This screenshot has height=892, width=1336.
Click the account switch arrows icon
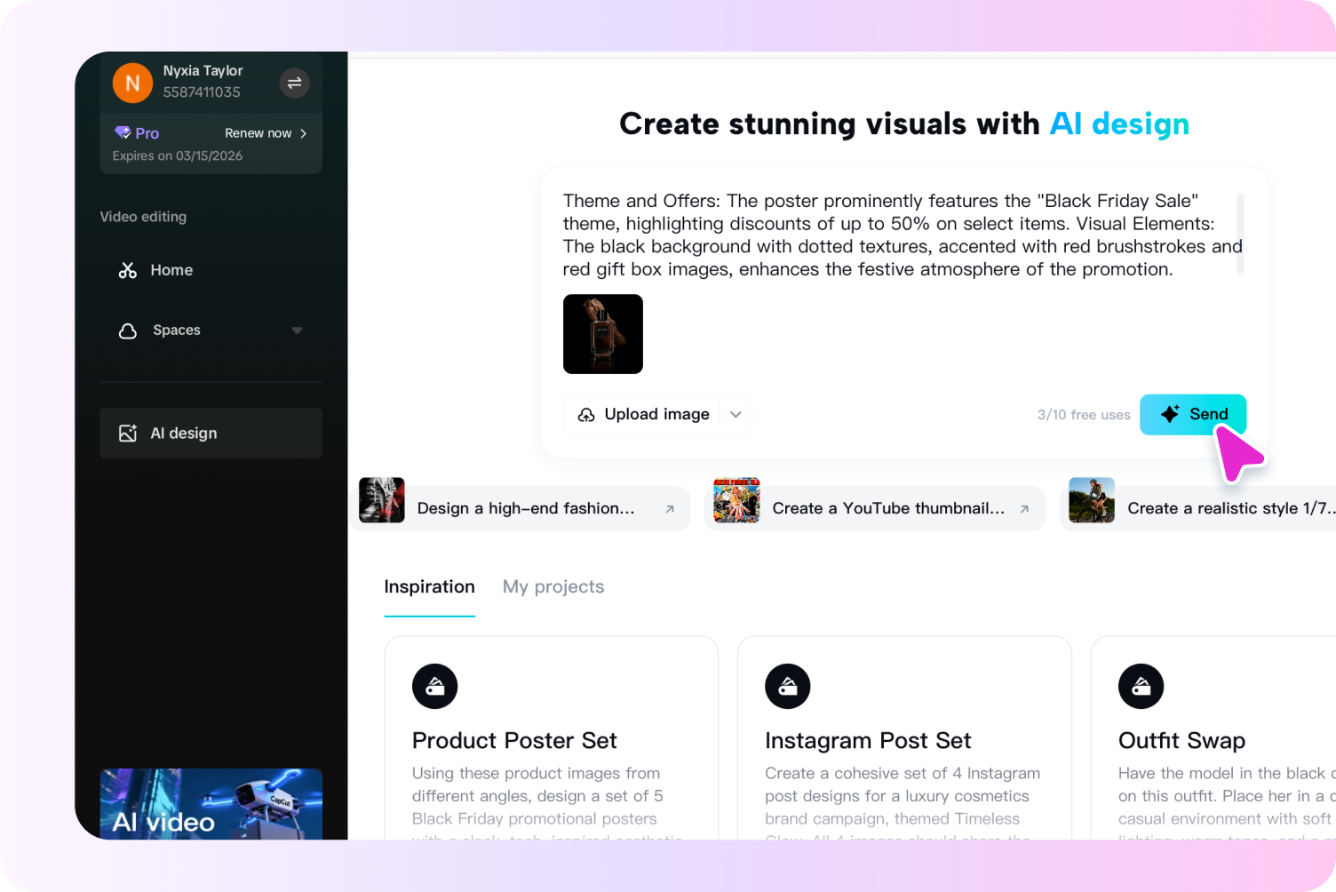pos(294,83)
